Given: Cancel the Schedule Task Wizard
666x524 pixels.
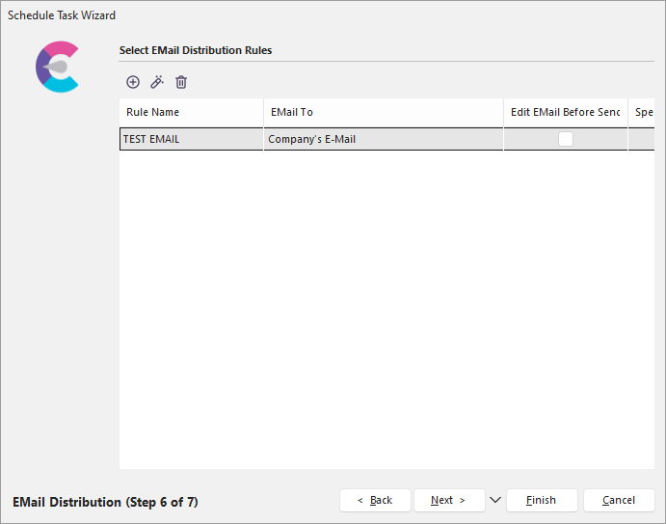Looking at the screenshot, I should (x=619, y=500).
